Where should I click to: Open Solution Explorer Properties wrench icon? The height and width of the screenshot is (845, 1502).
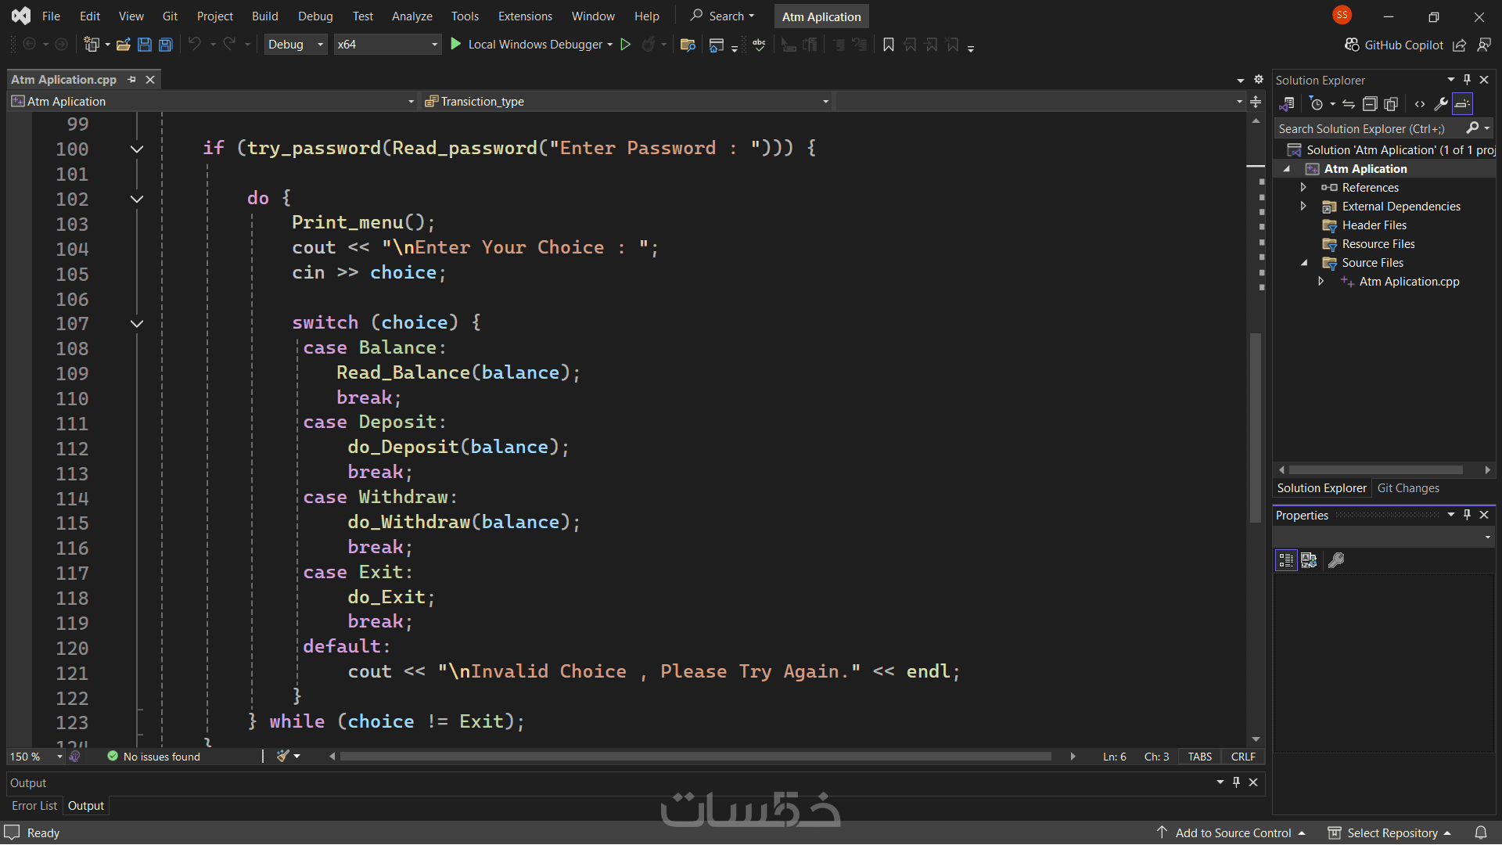click(x=1440, y=104)
